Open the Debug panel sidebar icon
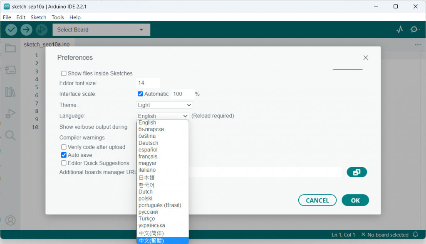426x244 pixels. (10, 114)
